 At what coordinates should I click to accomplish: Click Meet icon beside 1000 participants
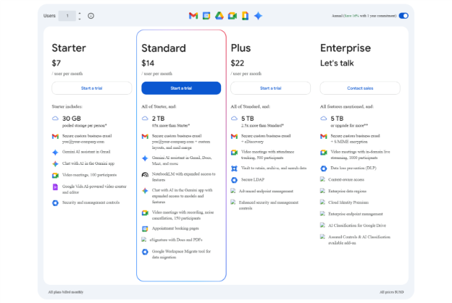[324, 152]
